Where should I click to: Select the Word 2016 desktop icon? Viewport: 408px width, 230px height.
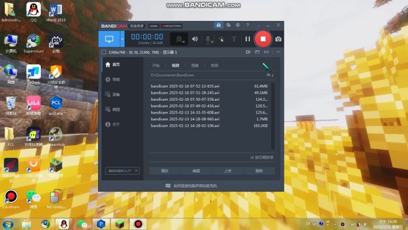point(56,12)
